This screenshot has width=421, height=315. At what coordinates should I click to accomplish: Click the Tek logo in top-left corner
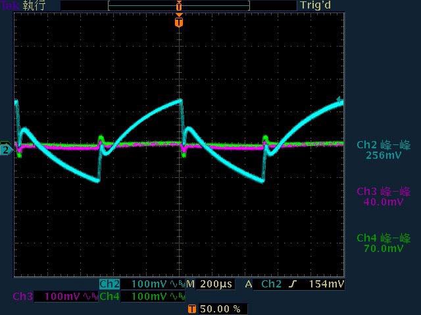coord(10,5)
